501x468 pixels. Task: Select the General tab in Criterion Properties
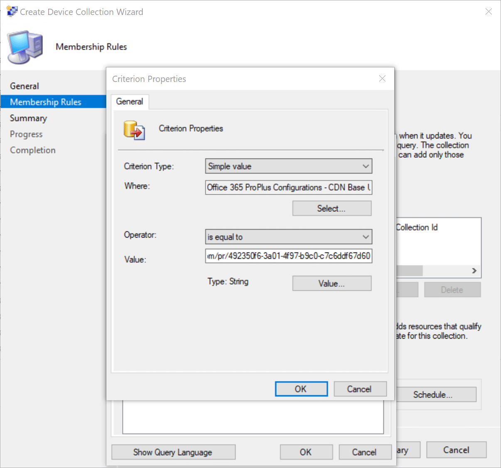[130, 102]
